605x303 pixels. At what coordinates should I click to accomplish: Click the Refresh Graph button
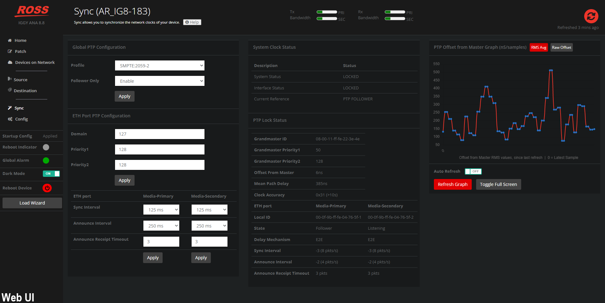click(x=452, y=184)
